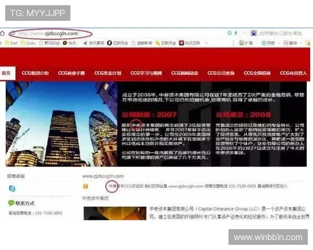The width and height of the screenshot is (313, 250).
Task: Open the bookmark with the red square icon
Action: pyautogui.click(x=190, y=43)
